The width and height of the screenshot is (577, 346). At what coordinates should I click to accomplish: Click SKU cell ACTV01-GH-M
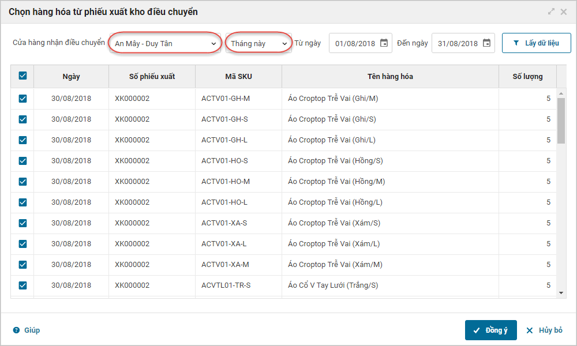point(238,99)
